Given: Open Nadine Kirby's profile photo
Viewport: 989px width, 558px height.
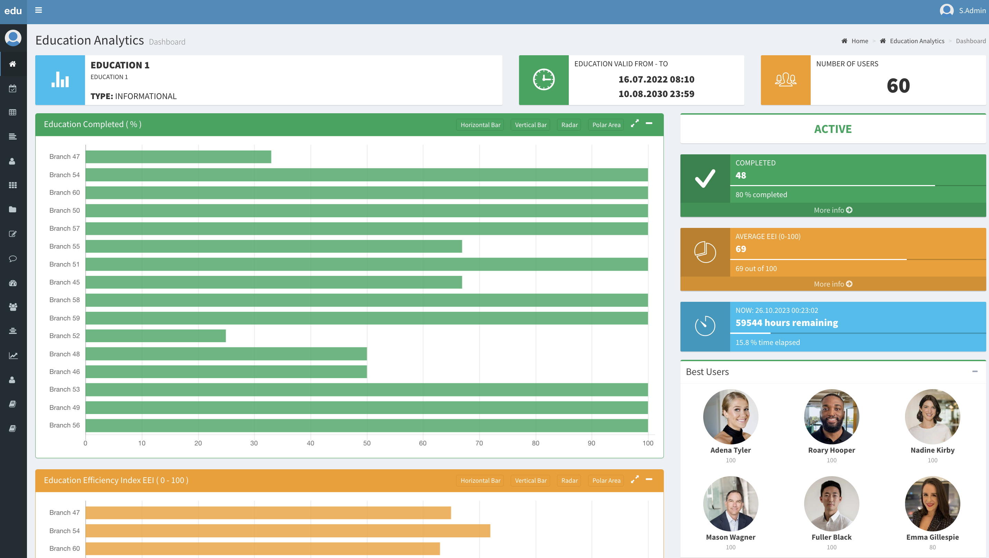Looking at the screenshot, I should pos(933,416).
